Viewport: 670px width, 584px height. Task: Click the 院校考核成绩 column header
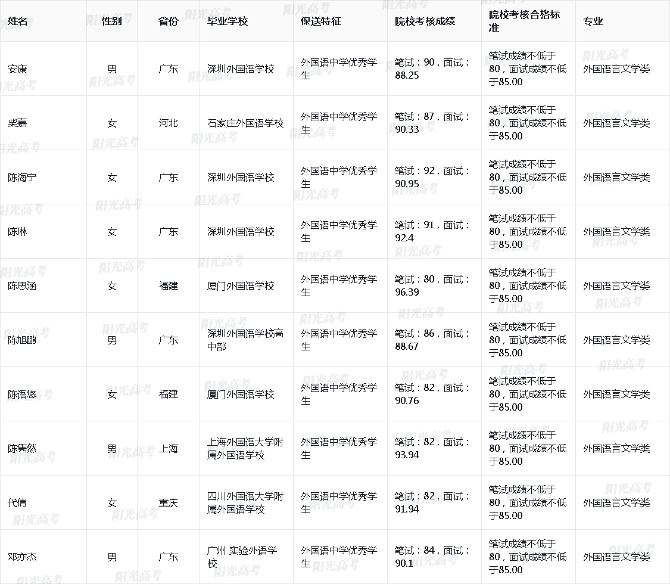425,21
